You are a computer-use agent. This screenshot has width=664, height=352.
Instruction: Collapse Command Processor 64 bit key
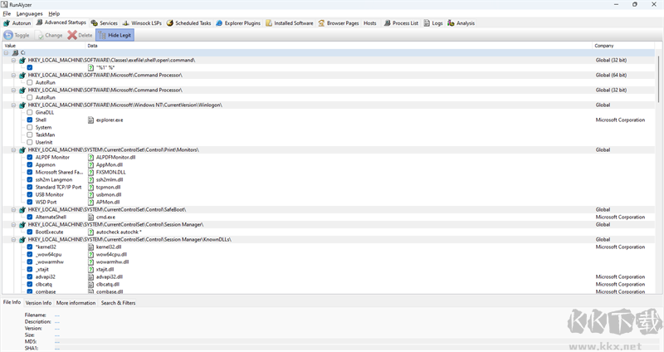(x=13, y=76)
